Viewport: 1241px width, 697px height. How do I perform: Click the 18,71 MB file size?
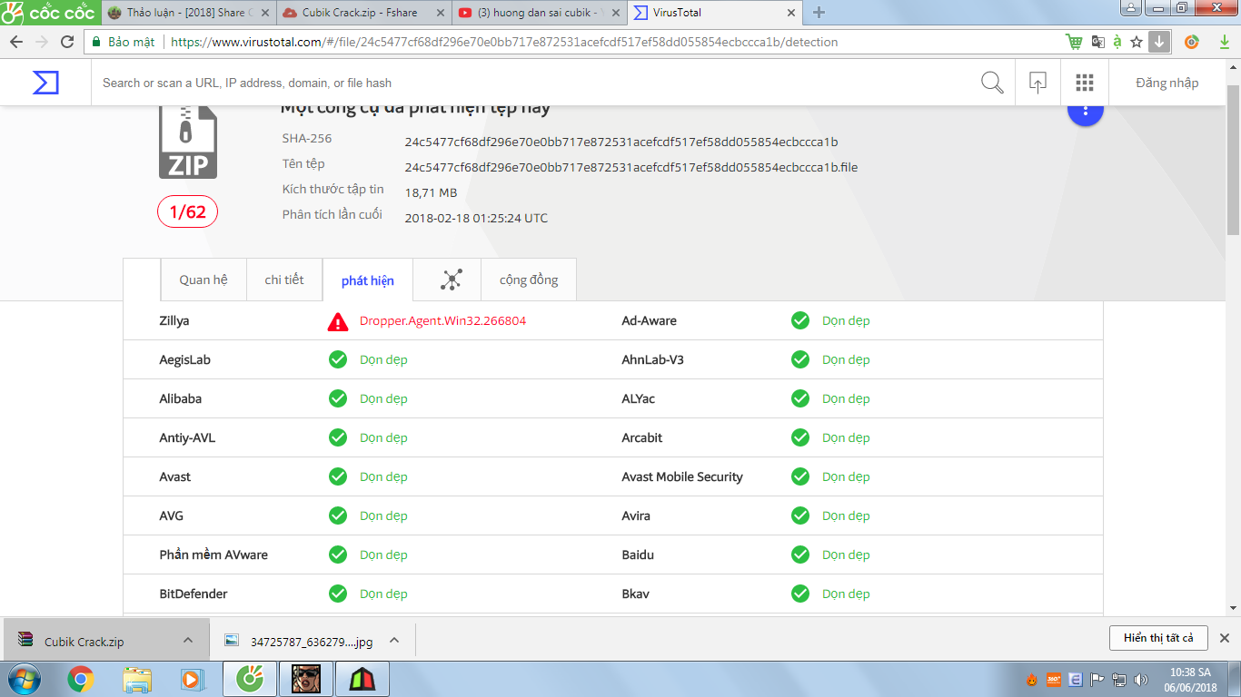click(x=431, y=192)
